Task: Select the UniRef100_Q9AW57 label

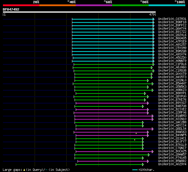Action: [172, 155]
